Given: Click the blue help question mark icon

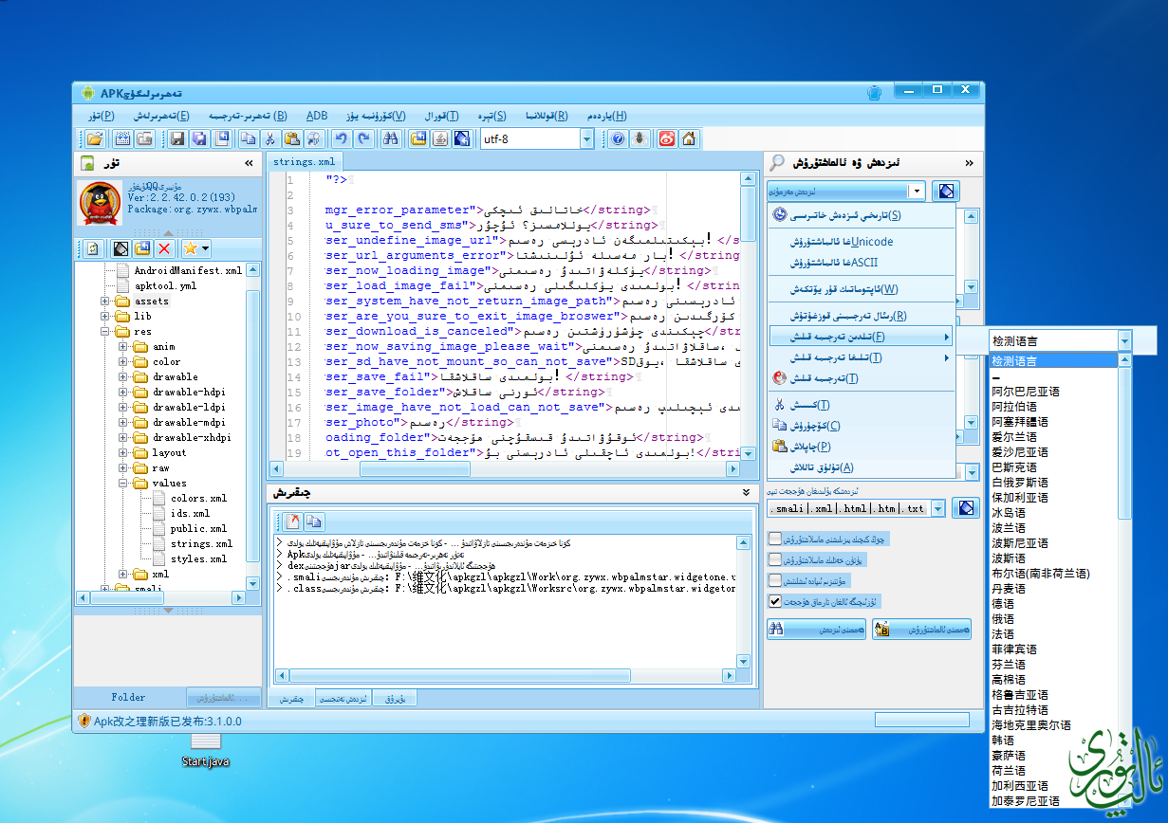Looking at the screenshot, I should 617,139.
